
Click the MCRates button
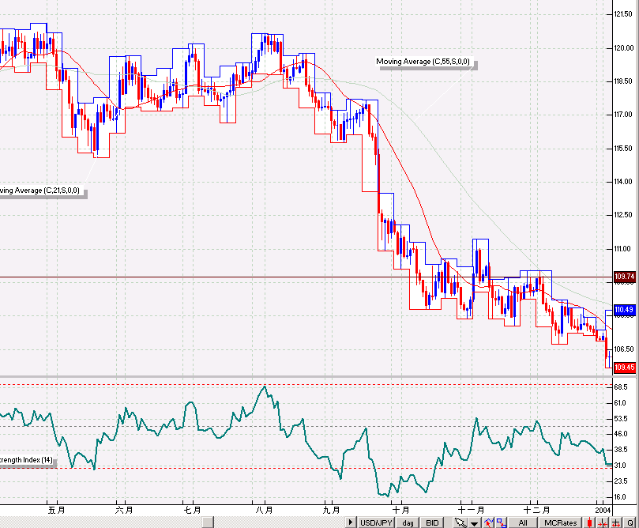click(x=561, y=522)
